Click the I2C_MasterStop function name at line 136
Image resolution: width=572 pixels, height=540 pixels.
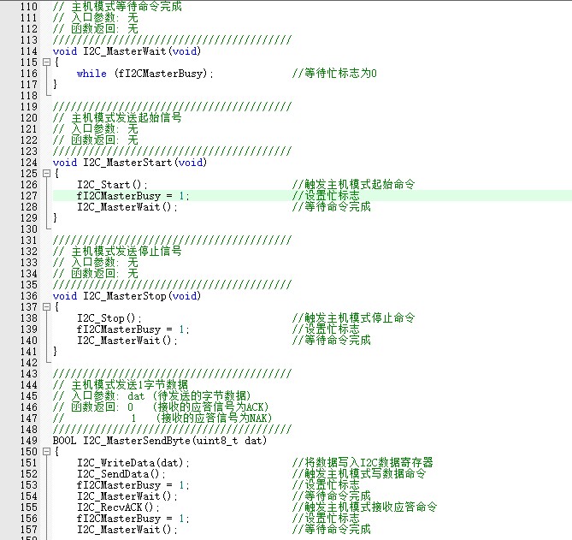point(125,296)
